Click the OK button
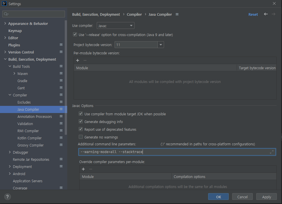The width and height of the screenshot is (282, 204). coord(218,197)
